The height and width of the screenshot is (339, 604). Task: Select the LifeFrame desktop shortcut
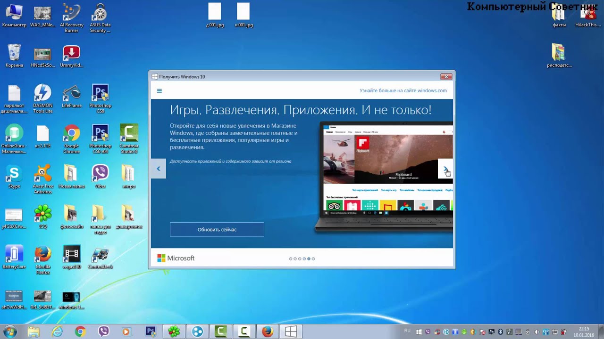tap(72, 96)
